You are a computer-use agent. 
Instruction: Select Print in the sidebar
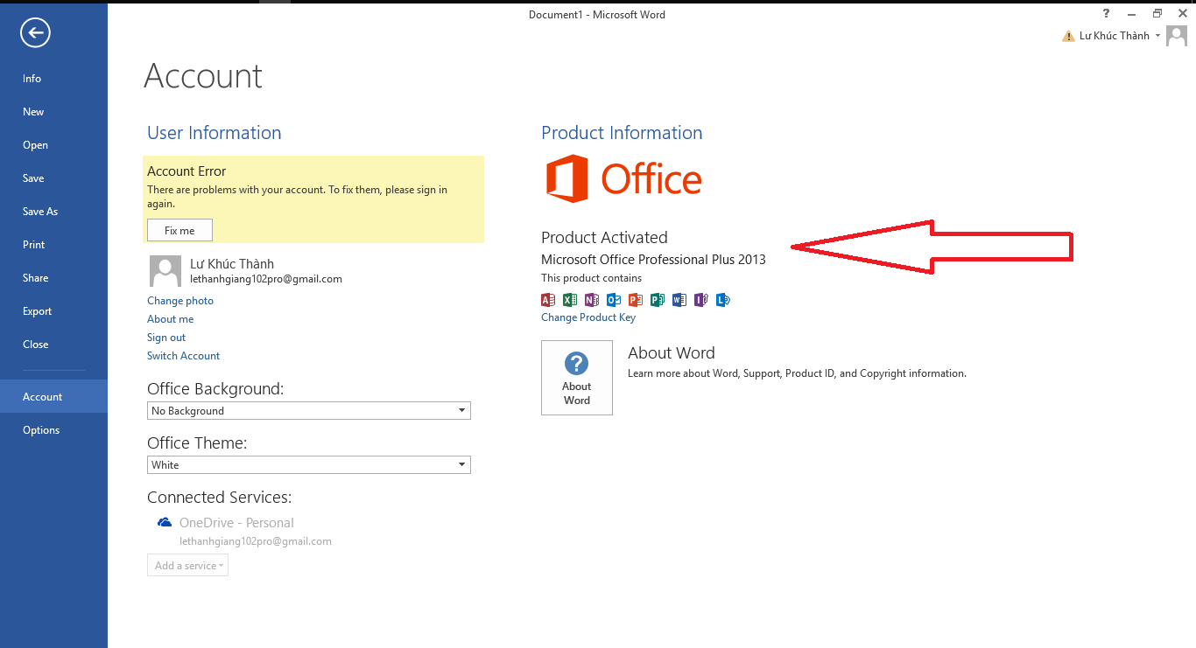(x=33, y=244)
